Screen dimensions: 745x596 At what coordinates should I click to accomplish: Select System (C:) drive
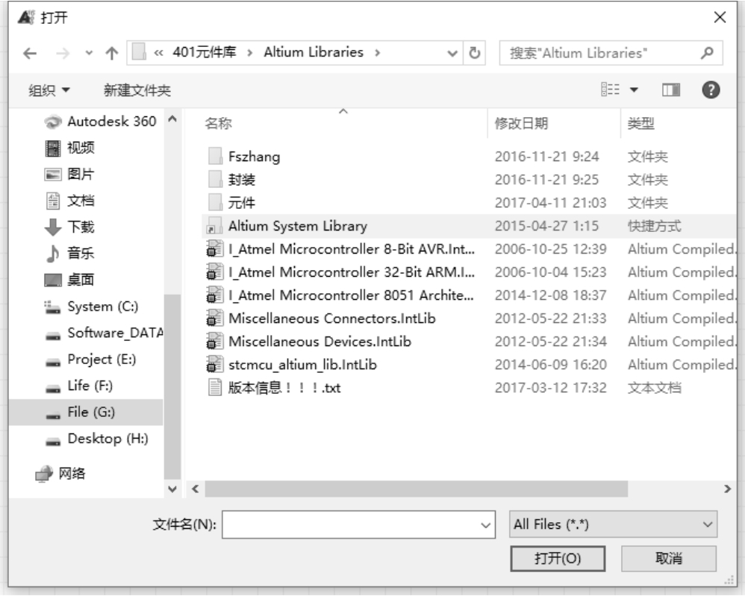(x=91, y=307)
